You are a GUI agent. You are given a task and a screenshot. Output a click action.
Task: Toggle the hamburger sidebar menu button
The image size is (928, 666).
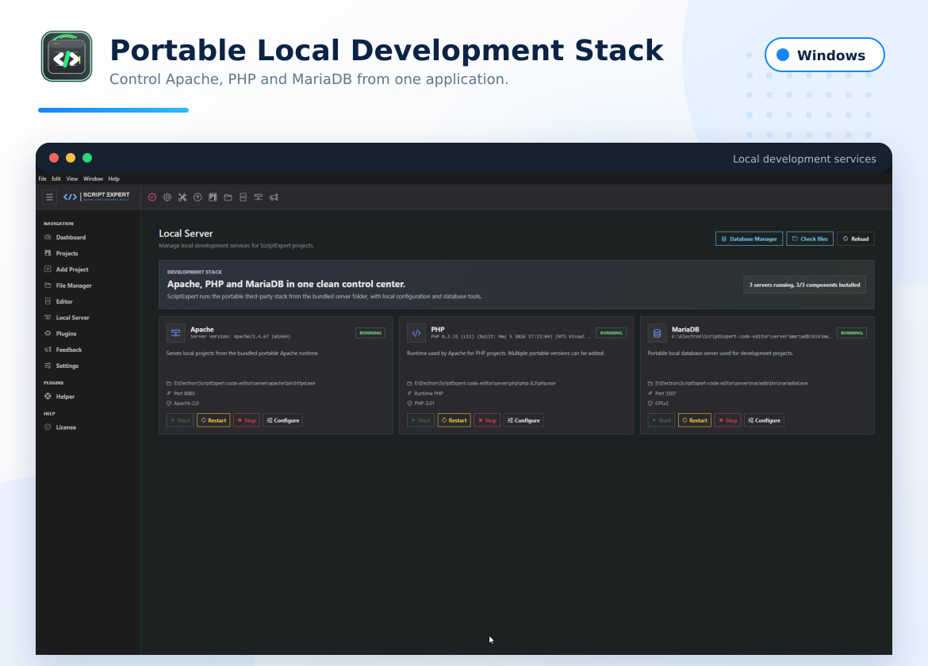click(x=50, y=197)
